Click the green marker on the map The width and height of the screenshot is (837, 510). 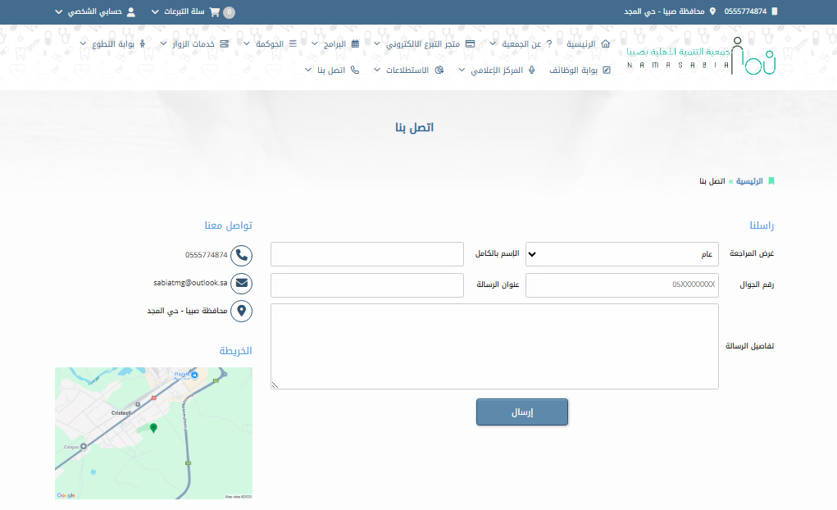pyautogui.click(x=153, y=427)
